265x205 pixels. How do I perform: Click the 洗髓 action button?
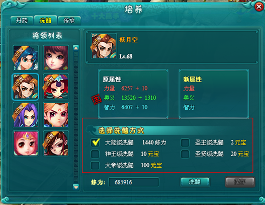pos(195,182)
